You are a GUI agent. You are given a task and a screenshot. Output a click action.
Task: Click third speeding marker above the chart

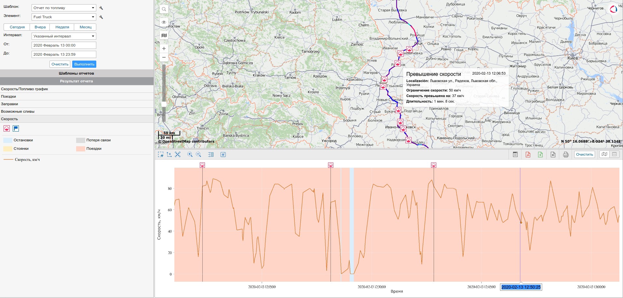434,165
